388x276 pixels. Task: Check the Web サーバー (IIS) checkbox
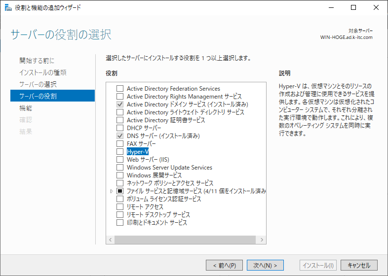120,159
